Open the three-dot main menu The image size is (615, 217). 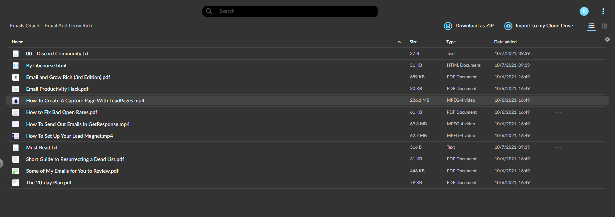point(603,11)
